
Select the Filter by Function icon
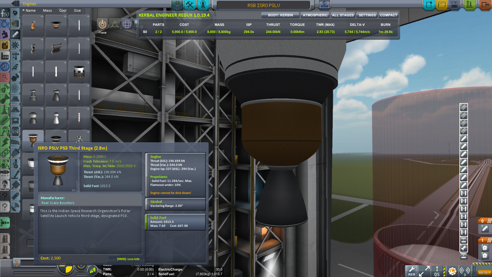click(5, 13)
